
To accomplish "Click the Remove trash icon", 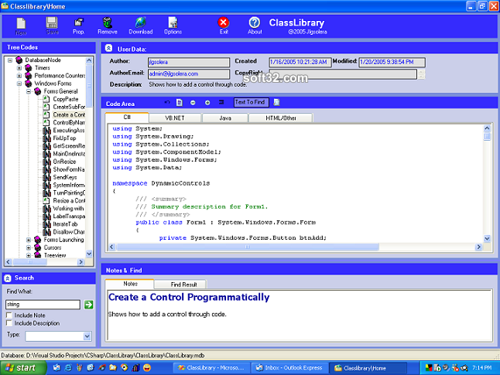I will coord(108,26).
